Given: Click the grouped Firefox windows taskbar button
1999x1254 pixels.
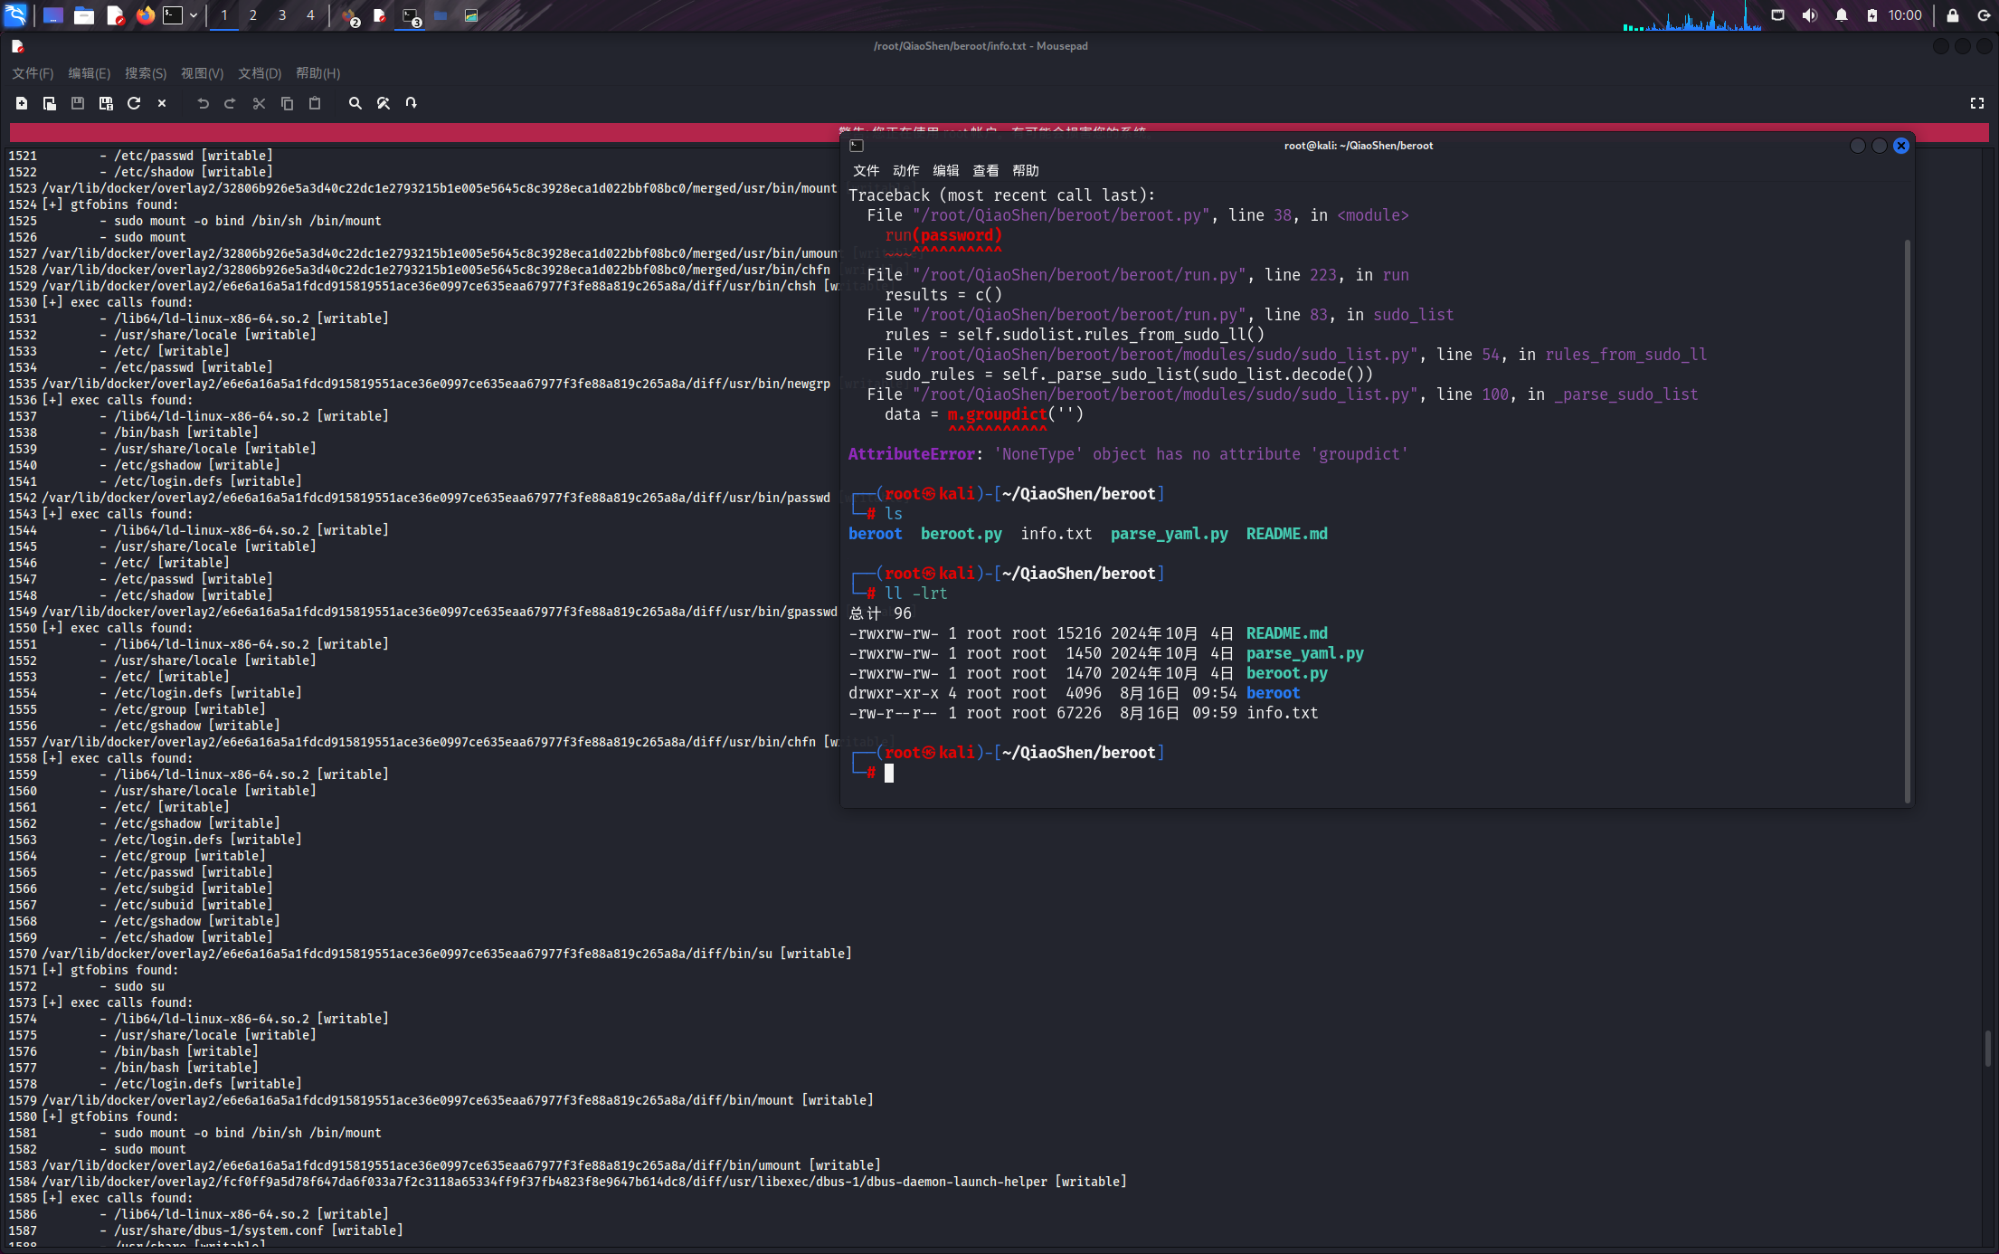Looking at the screenshot, I should 351,16.
